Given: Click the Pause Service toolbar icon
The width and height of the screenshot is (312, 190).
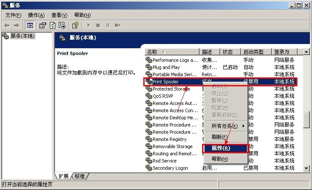Looking at the screenshot, I should (108, 25).
